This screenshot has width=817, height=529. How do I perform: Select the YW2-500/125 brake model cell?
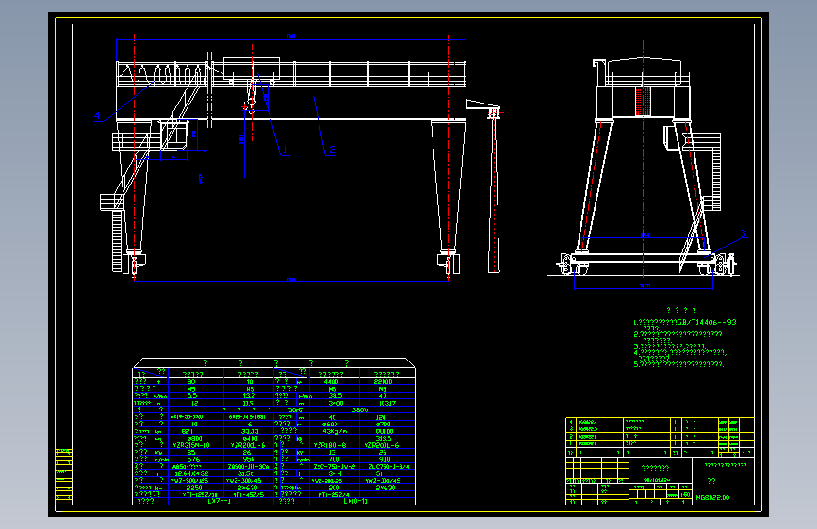click(189, 481)
